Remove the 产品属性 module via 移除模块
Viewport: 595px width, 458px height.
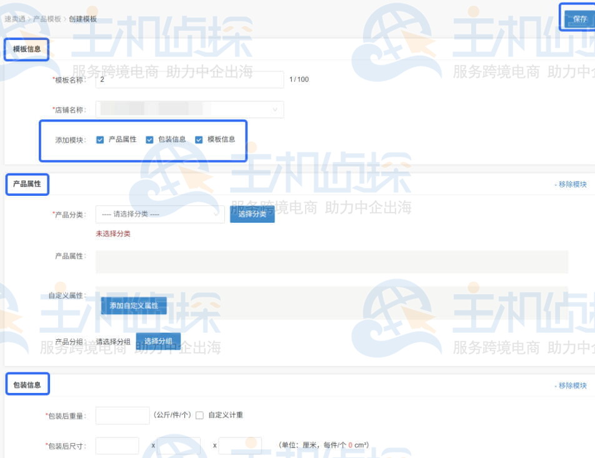(x=571, y=184)
